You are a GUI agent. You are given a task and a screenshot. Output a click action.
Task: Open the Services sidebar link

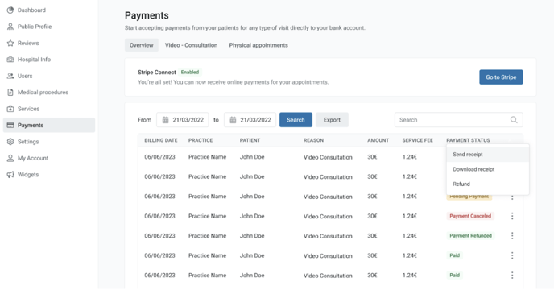pyautogui.click(x=29, y=109)
